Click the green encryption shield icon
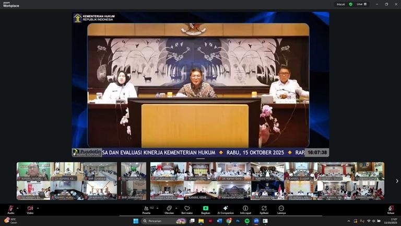Screen dimensions: 401x226 [351, 4]
